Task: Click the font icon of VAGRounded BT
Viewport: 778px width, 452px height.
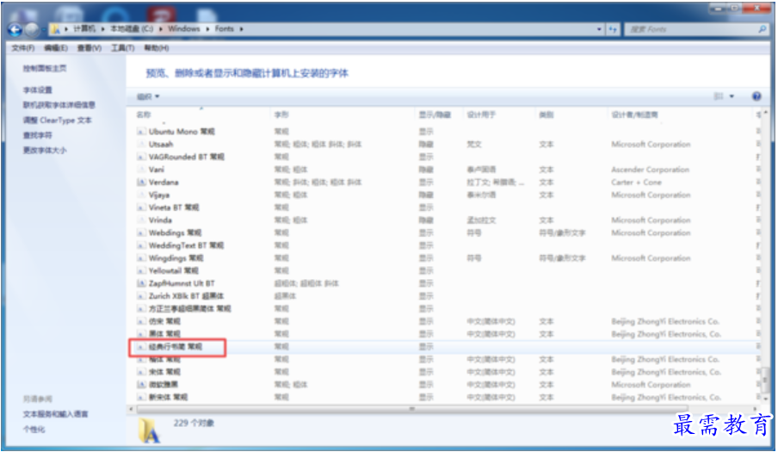Action: [141, 157]
